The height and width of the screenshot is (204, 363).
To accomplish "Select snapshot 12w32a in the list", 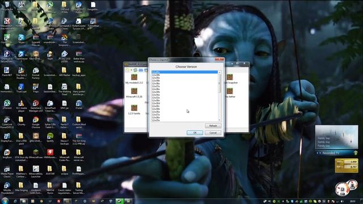I will [184, 97].
